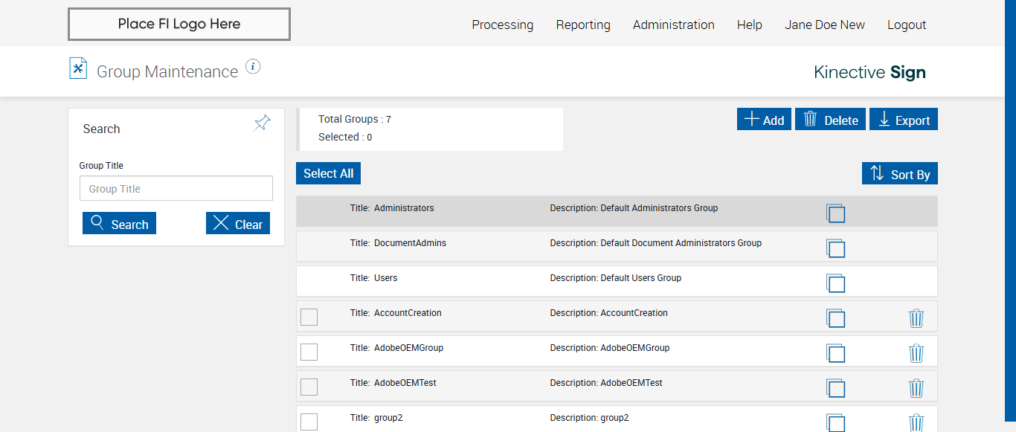Screen dimensions: 1016x432
Task: Tick the checkbox for AdobeOEMGroup
Action: tap(309, 352)
